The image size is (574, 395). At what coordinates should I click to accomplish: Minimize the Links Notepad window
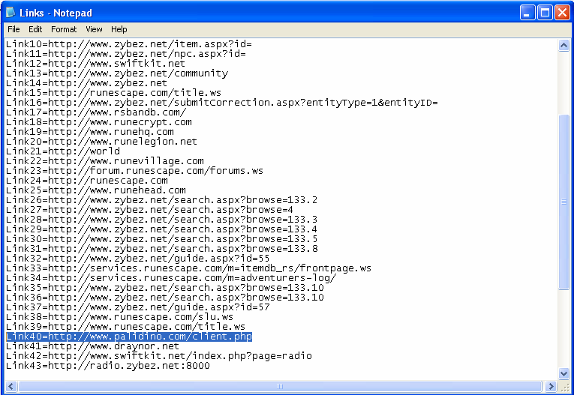click(x=528, y=12)
